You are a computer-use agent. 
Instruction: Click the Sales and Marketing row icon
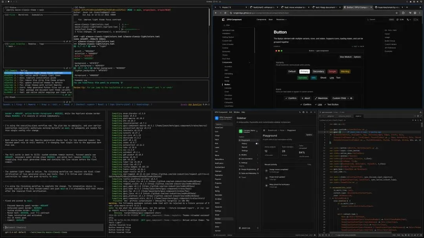point(239,173)
